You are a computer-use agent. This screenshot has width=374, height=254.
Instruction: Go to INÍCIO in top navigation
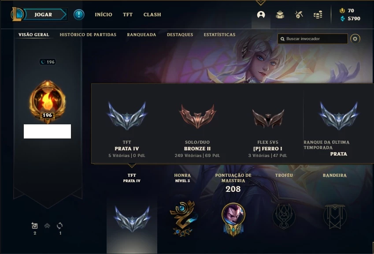[104, 15]
